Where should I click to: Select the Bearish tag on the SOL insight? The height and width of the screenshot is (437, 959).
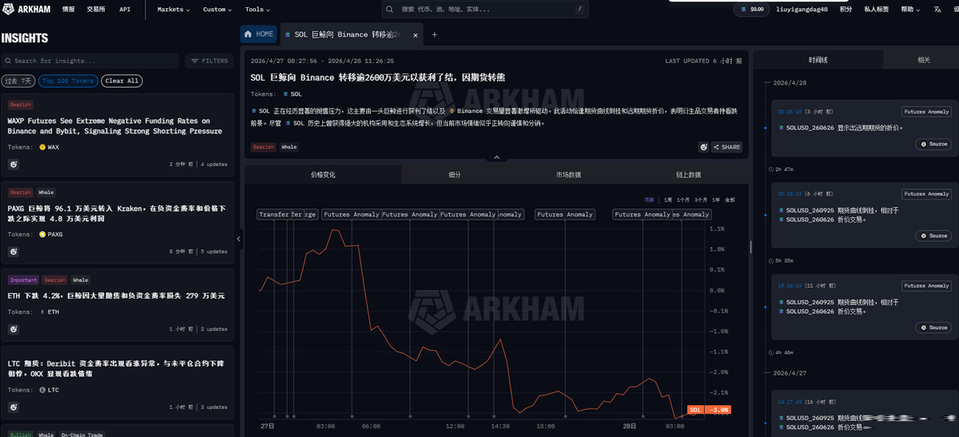(x=263, y=147)
